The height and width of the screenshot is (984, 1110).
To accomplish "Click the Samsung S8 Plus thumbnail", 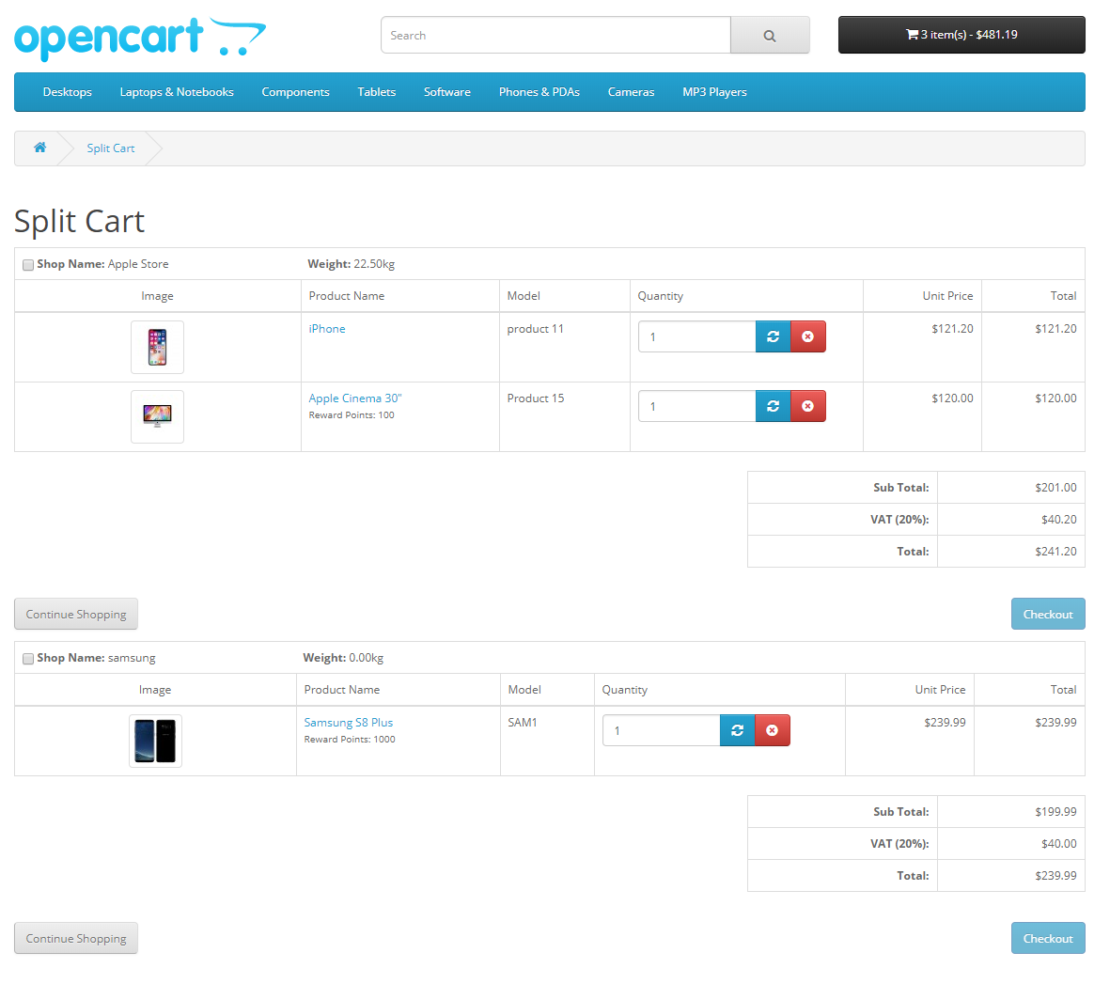I will tap(156, 741).
